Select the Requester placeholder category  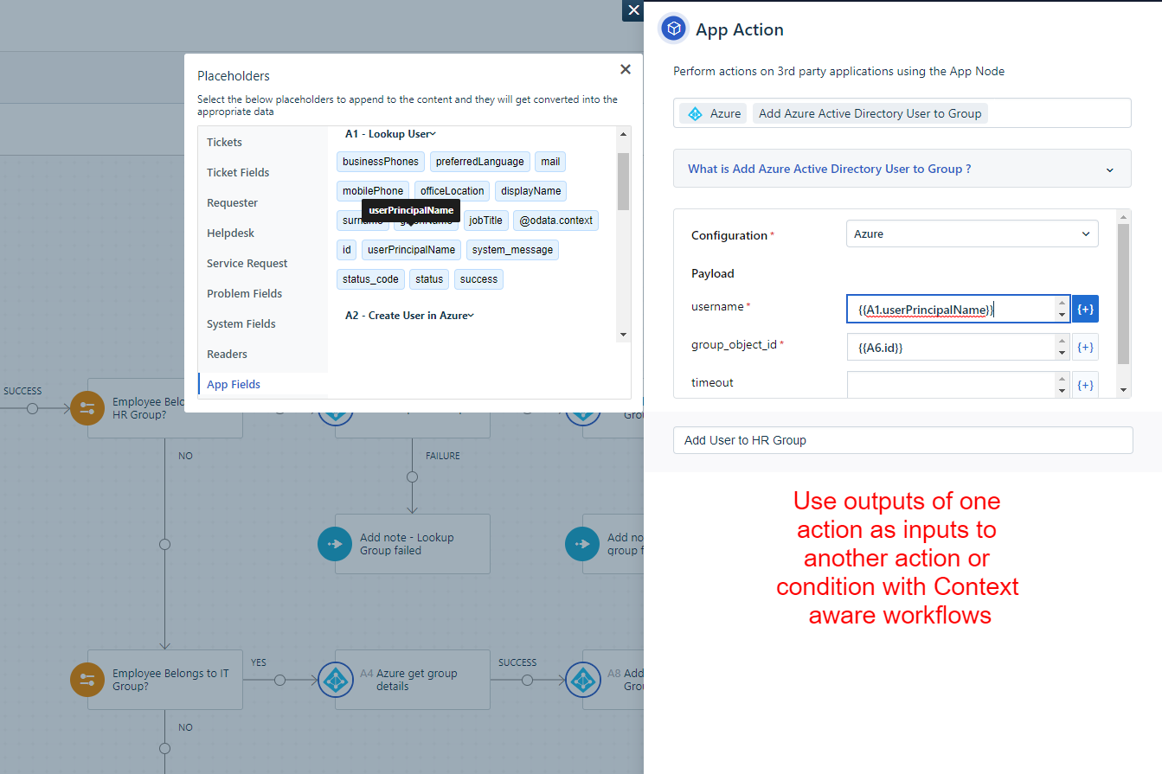(263, 202)
